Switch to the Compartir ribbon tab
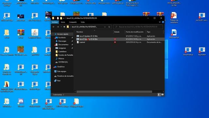This screenshot has height=118, width=209. pos(73,22)
